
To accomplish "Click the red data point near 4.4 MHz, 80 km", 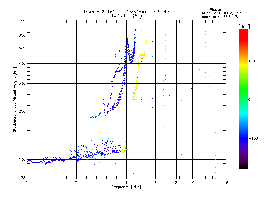I will point(134,173).
